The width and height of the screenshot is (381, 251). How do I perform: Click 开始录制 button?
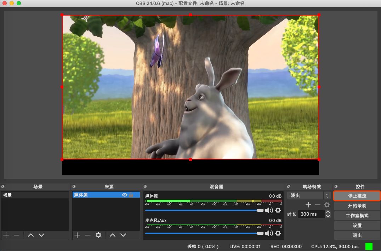[357, 206]
